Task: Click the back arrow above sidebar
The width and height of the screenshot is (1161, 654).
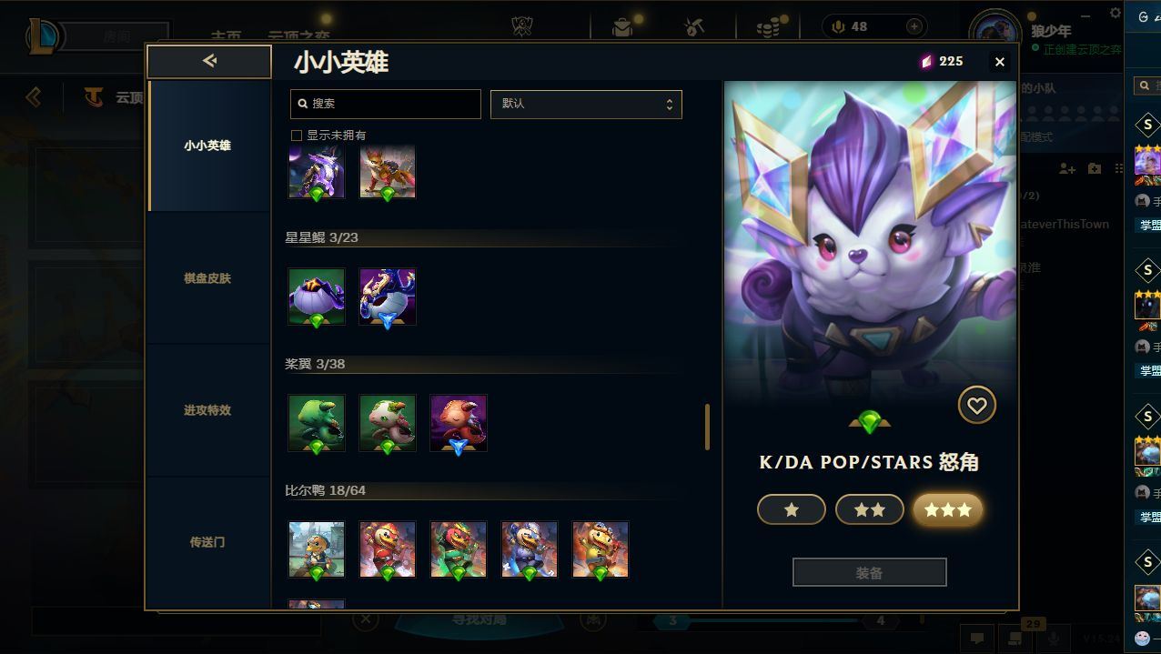Action: click(209, 61)
